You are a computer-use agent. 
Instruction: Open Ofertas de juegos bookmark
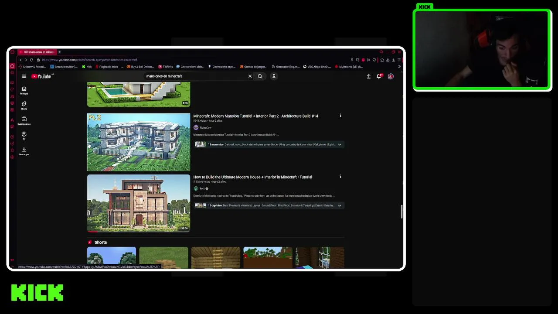254,67
